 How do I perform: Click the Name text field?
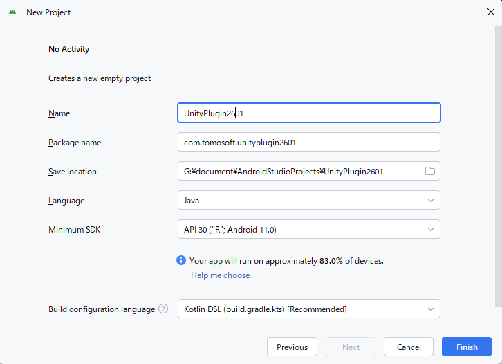point(308,113)
